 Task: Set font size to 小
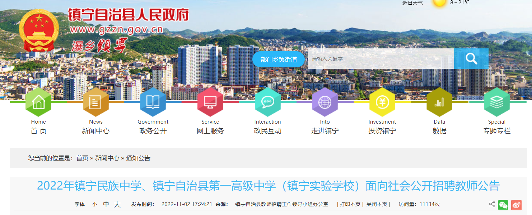[94, 205]
